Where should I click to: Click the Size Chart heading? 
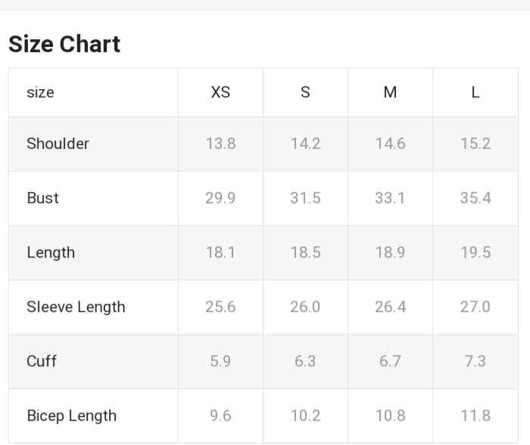64,44
